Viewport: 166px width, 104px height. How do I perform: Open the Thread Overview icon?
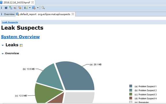tap(20, 8)
